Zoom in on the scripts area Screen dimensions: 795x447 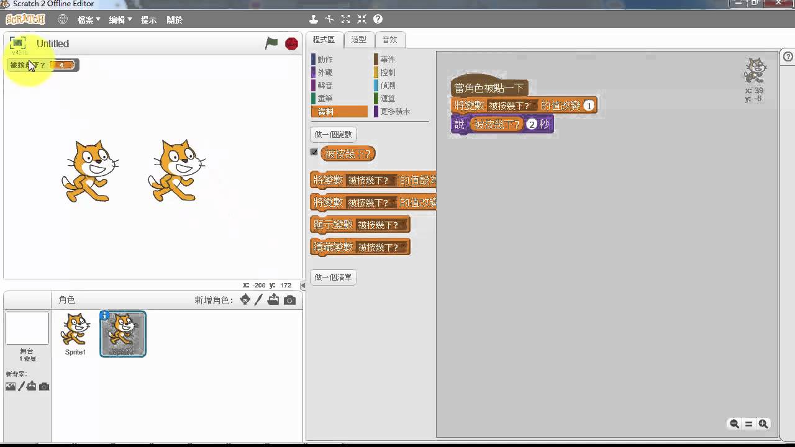763,424
